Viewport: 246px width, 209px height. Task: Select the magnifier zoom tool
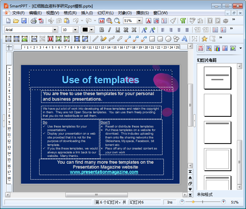point(117,21)
